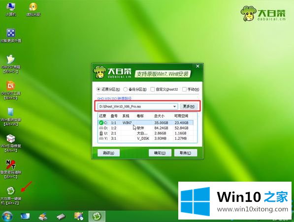Launch GHOST克隆 [Alt+G] desktop icon

click(x=11, y=64)
